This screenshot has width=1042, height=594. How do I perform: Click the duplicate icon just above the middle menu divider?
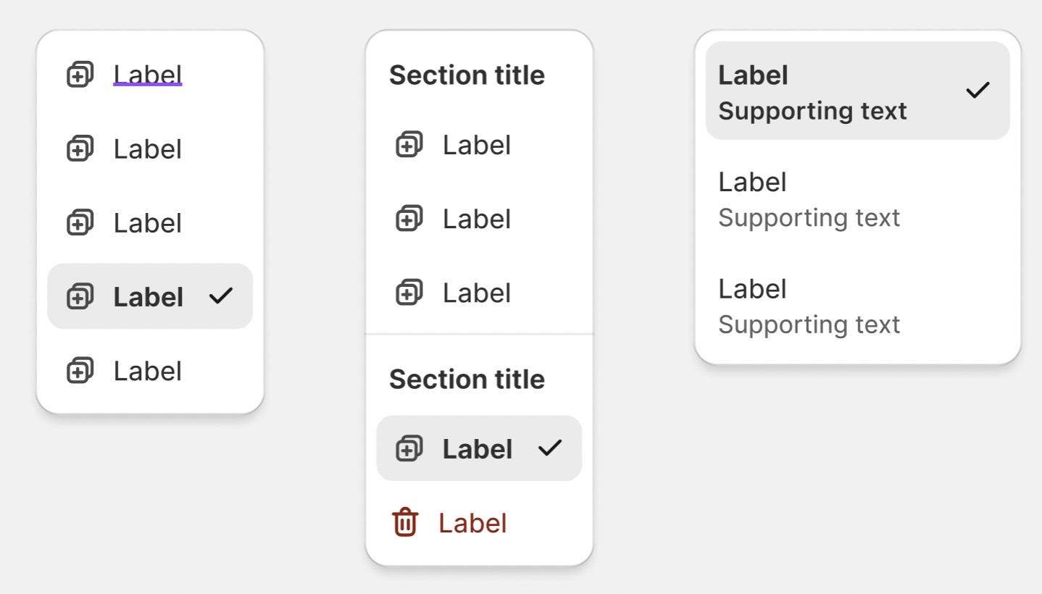409,293
